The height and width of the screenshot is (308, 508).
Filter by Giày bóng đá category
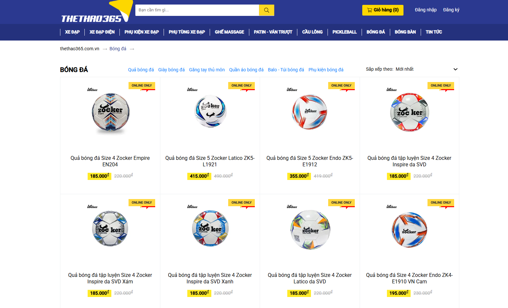171,70
